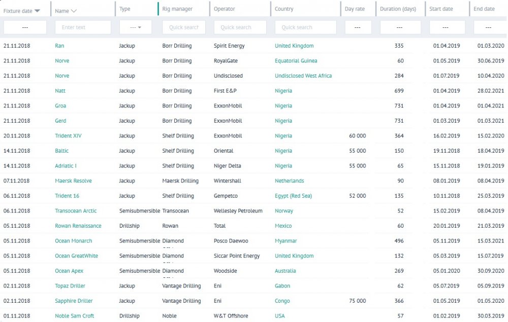This screenshot has width=508, height=322.
Task: Click the Fixture date filter box
Action: pyautogui.click(x=25, y=27)
